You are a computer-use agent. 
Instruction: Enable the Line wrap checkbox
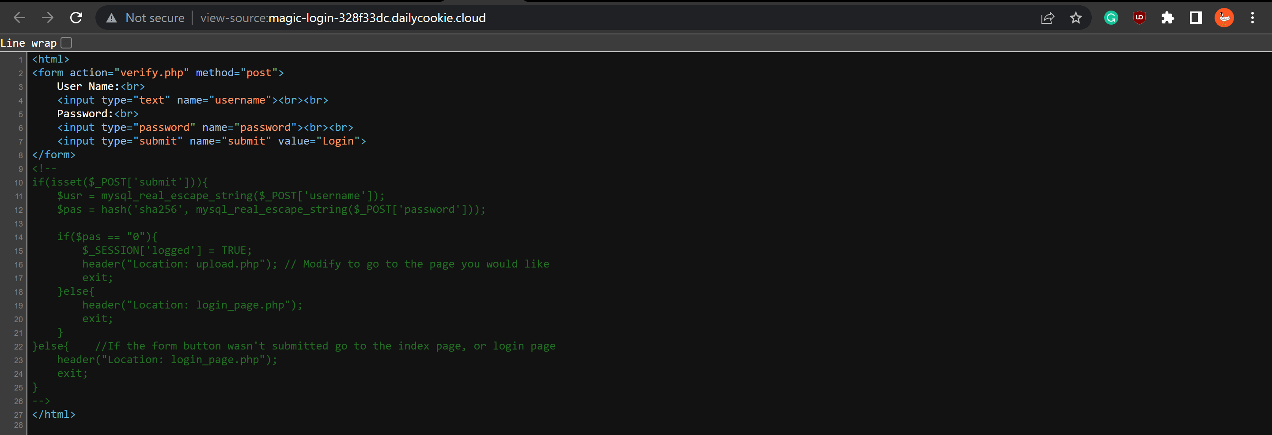66,43
